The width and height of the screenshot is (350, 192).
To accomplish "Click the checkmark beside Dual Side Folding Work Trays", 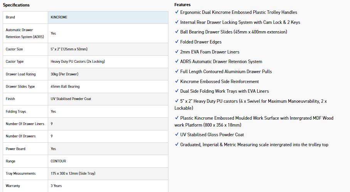I will coord(177,91).
